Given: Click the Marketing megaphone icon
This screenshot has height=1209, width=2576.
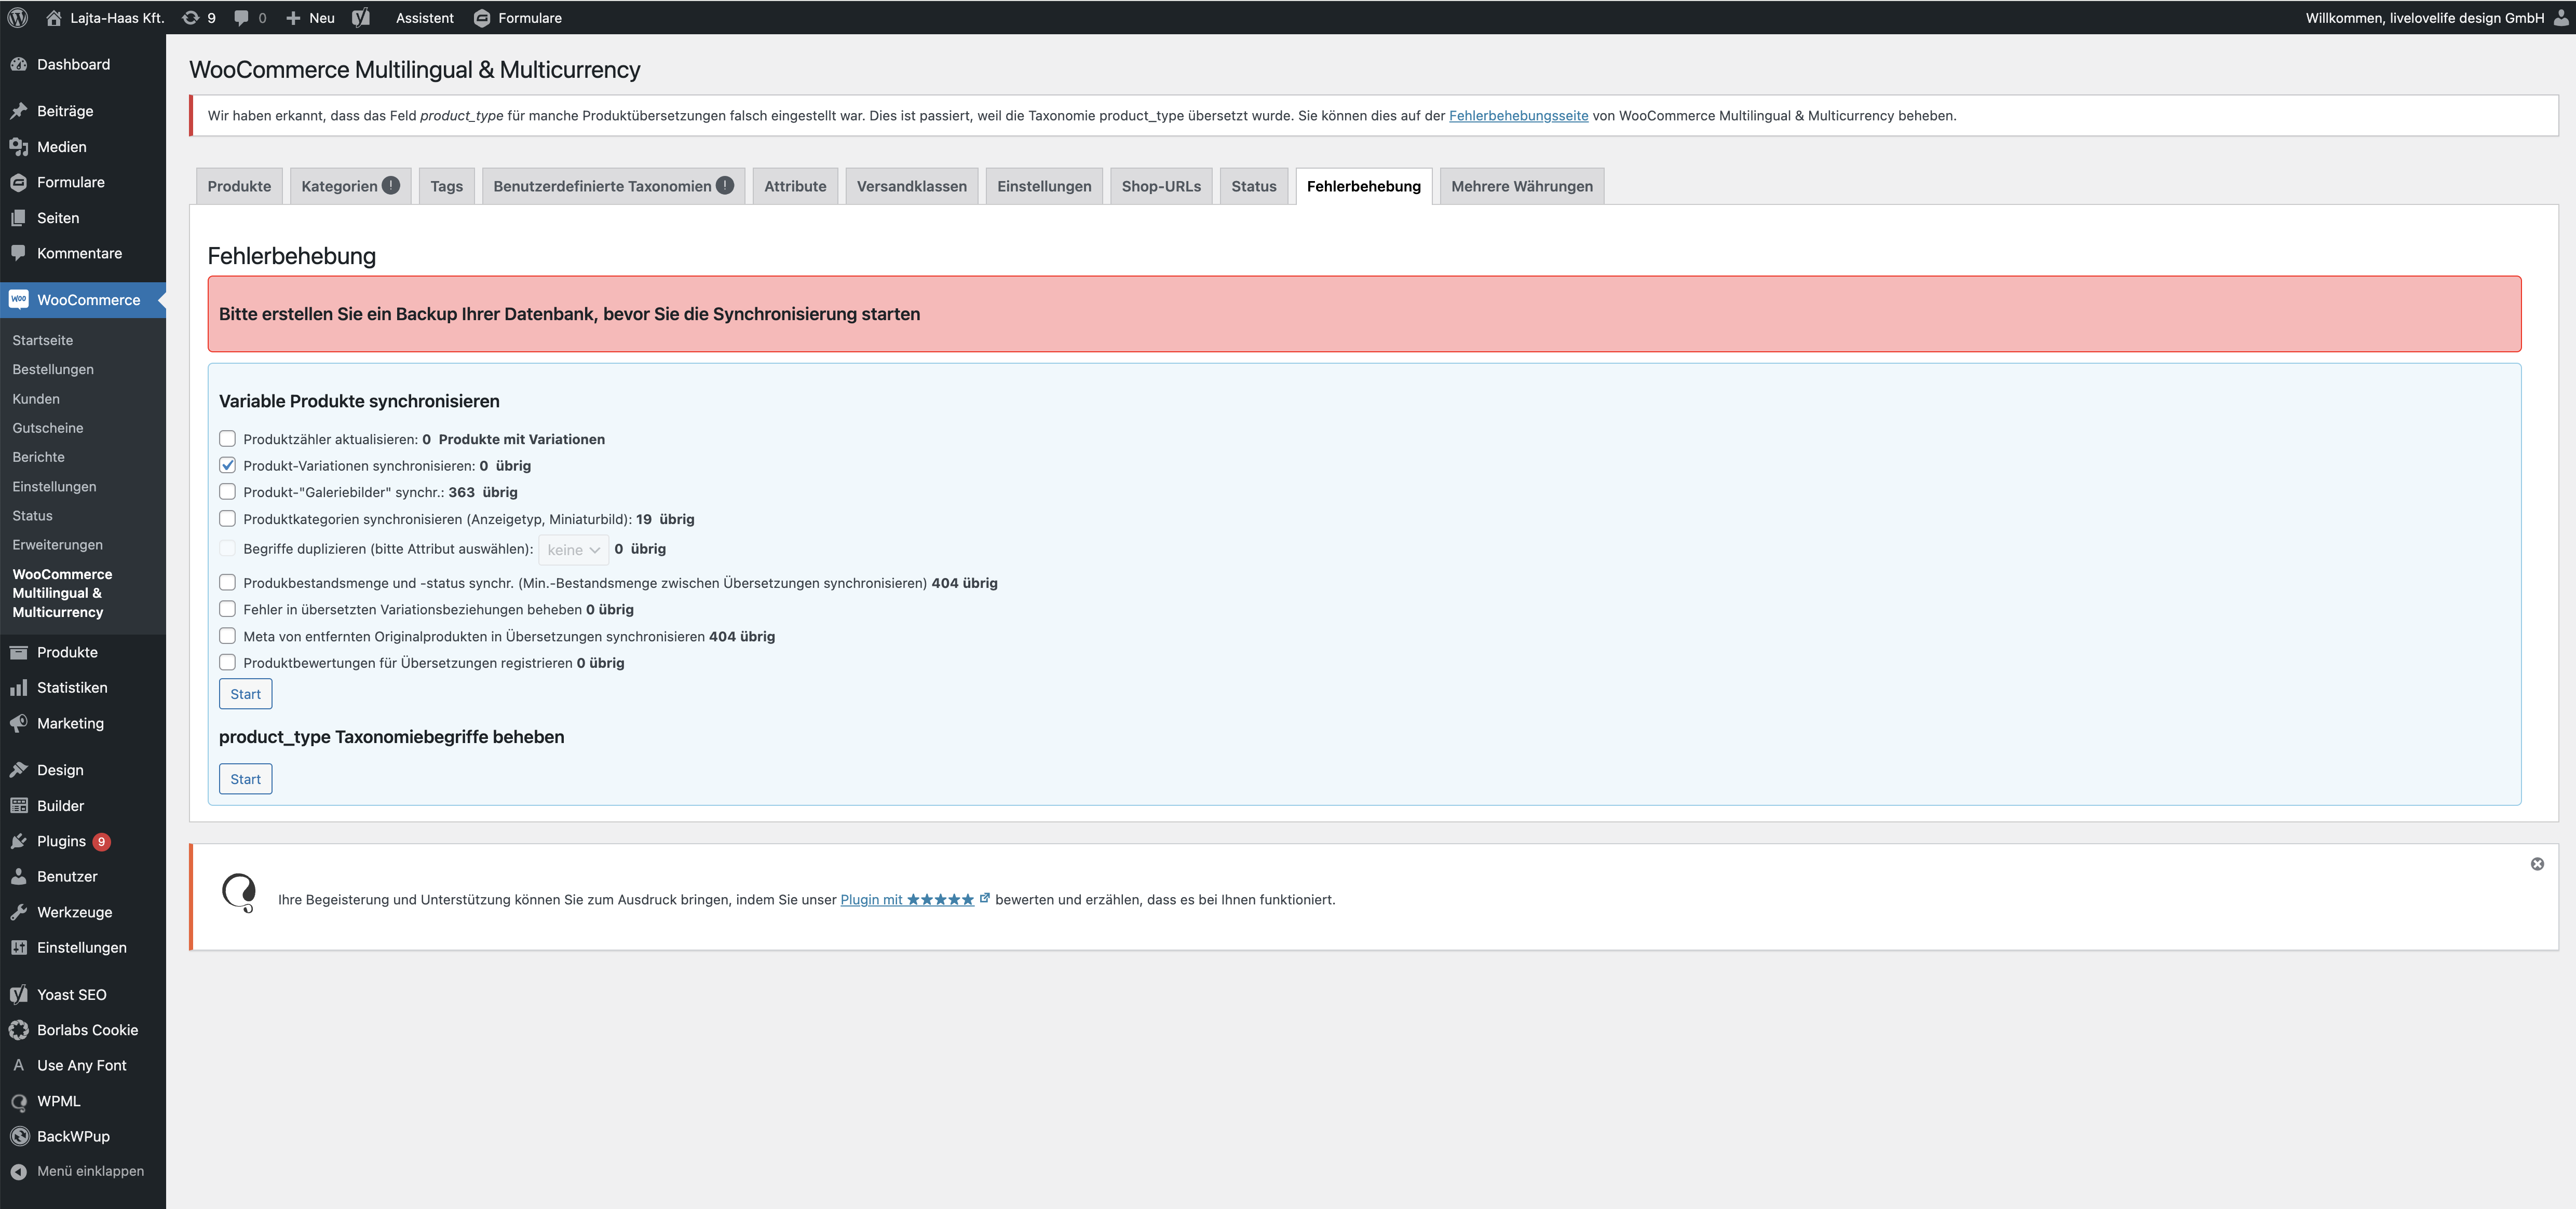Looking at the screenshot, I should tap(18, 723).
